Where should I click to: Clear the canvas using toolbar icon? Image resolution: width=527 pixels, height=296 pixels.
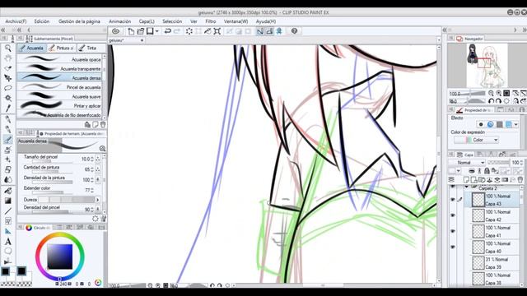pyautogui.click(x=189, y=31)
